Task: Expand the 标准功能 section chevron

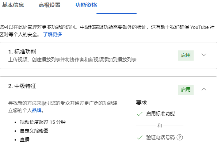Action: (204, 55)
